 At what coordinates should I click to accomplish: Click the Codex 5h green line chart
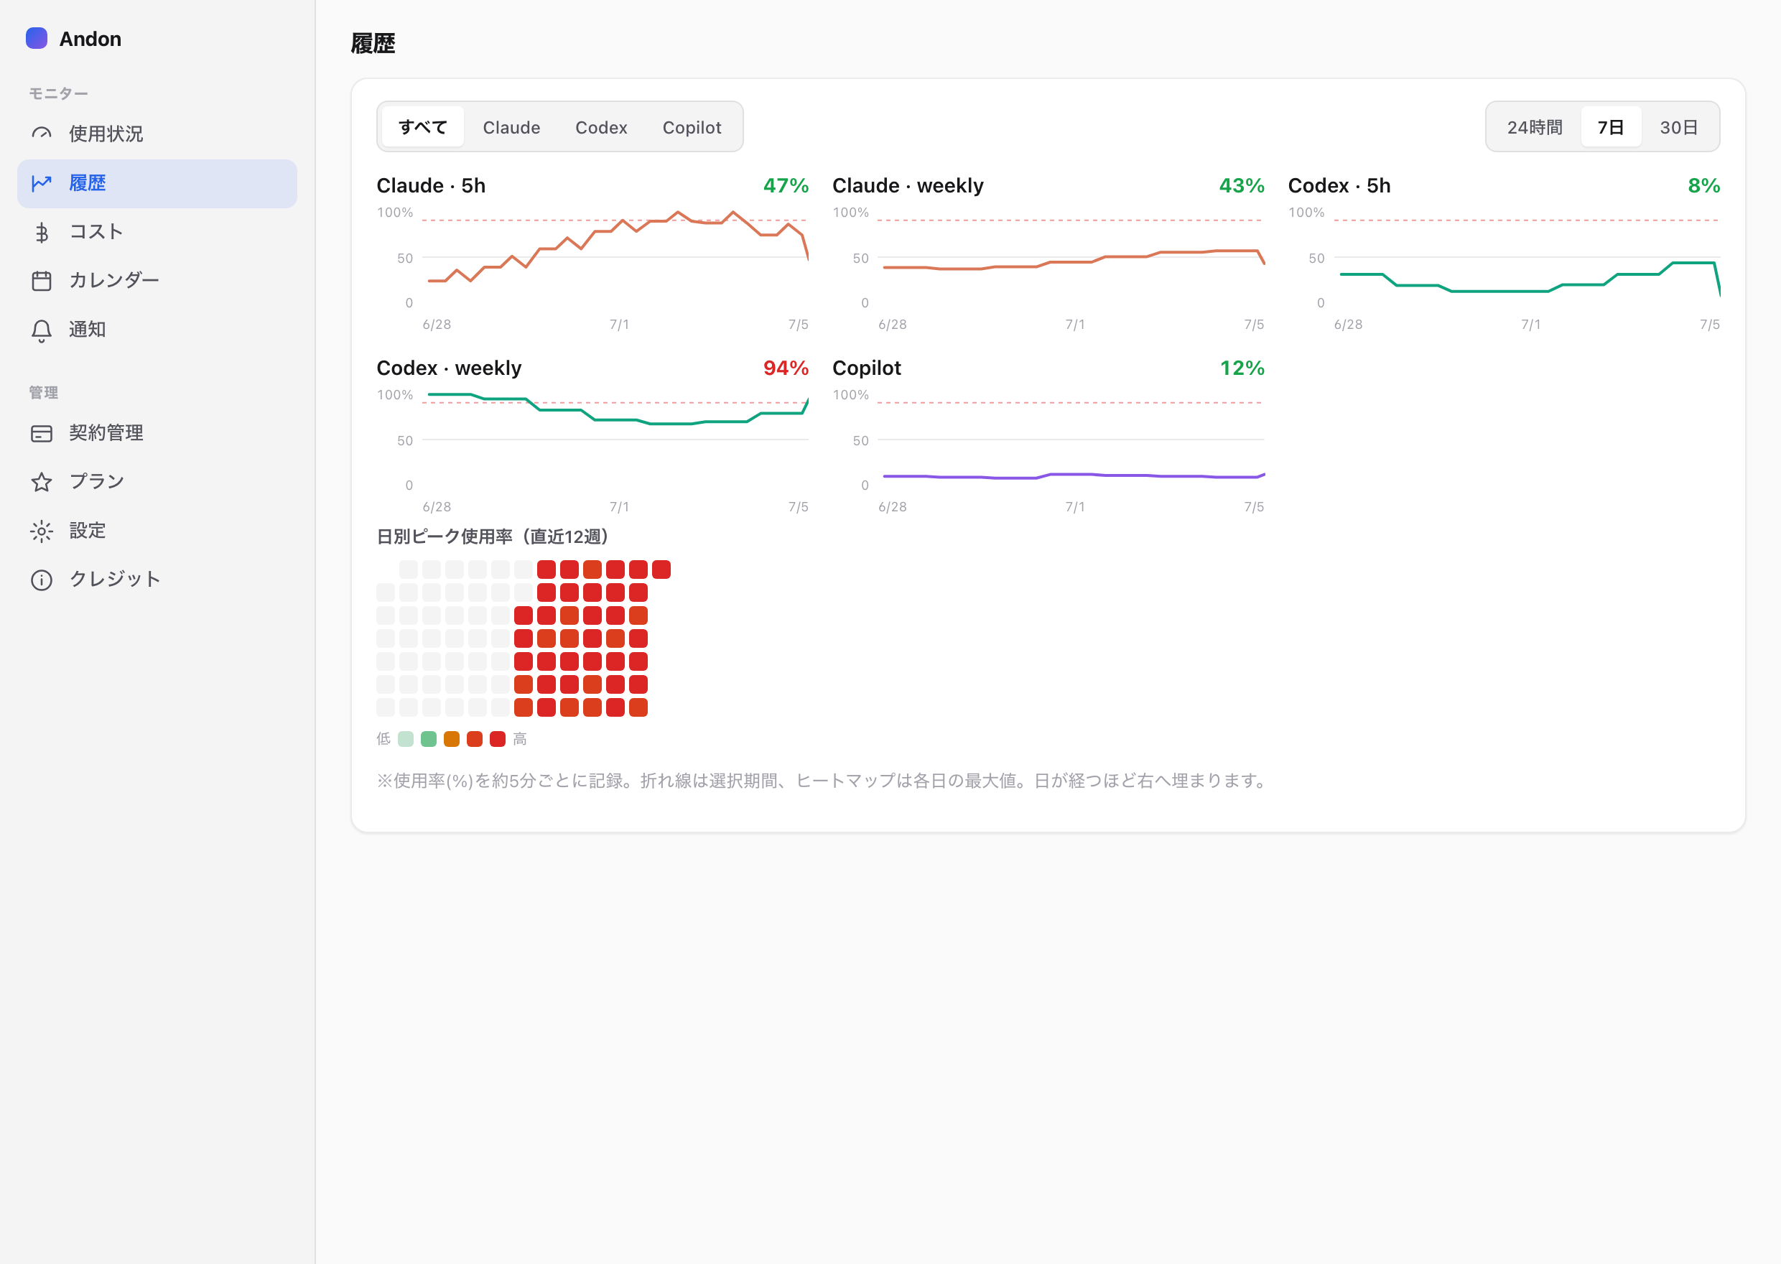coord(1526,257)
